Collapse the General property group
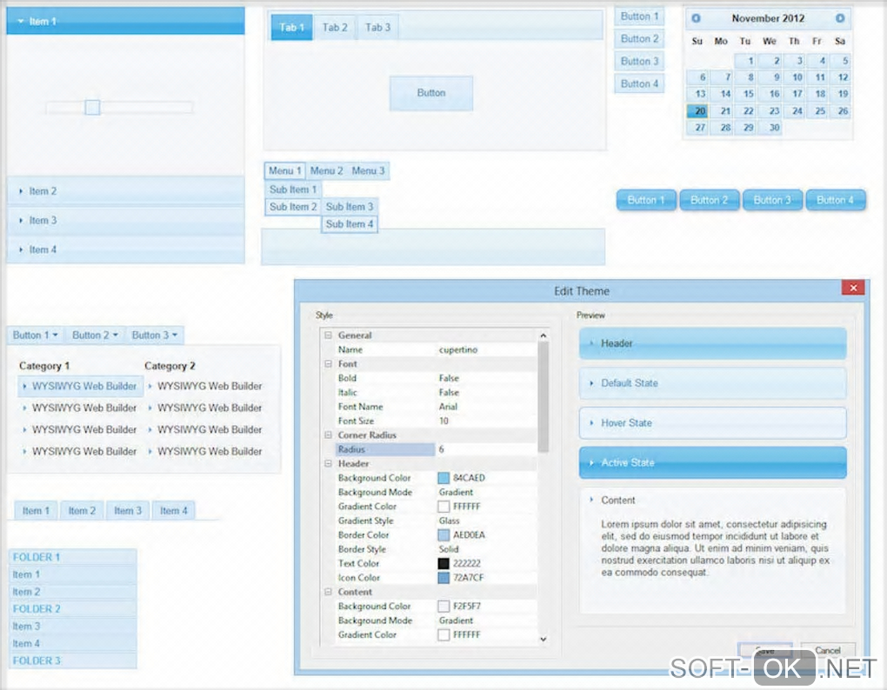This screenshot has width=887, height=690. (x=328, y=335)
